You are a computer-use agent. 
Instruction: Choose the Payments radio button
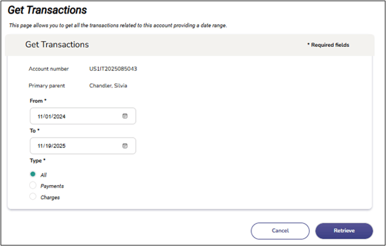[x=33, y=185]
